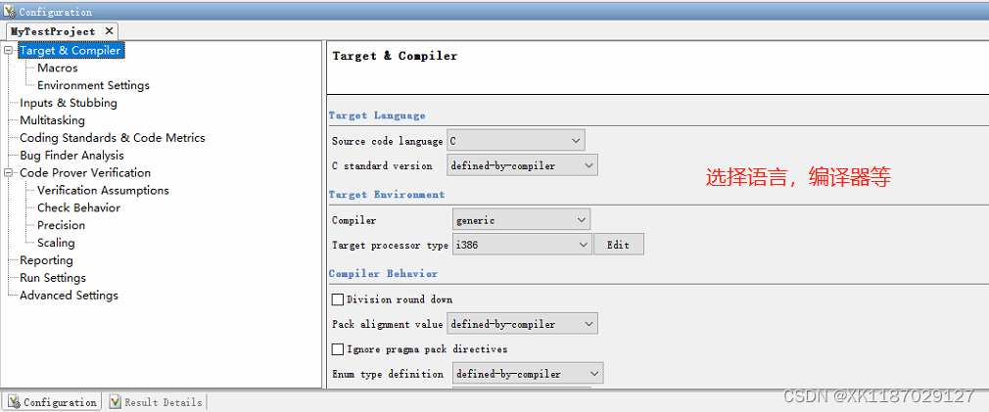
Task: Open the Source code language dropdown
Action: 515,141
